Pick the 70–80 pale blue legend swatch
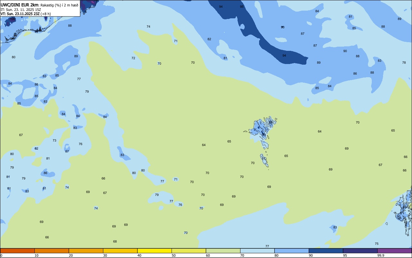The height and width of the screenshot is (258, 412). pos(257,251)
